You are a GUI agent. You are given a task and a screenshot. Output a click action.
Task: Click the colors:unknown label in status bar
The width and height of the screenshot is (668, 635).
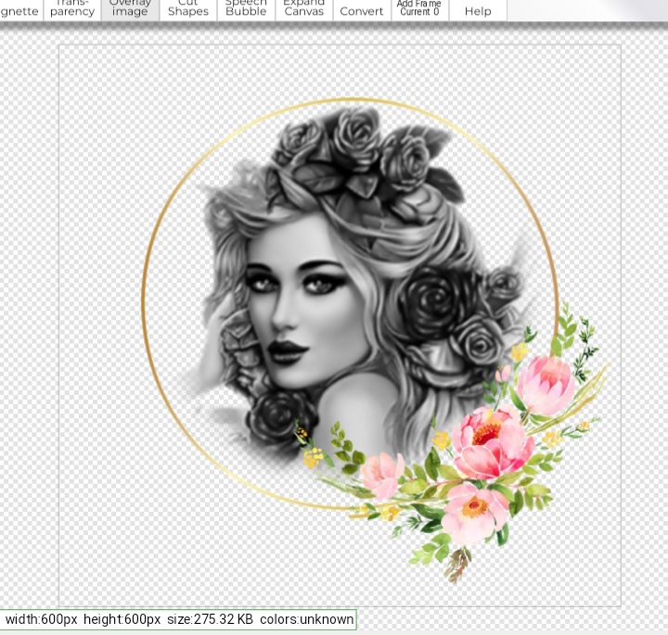306,619
